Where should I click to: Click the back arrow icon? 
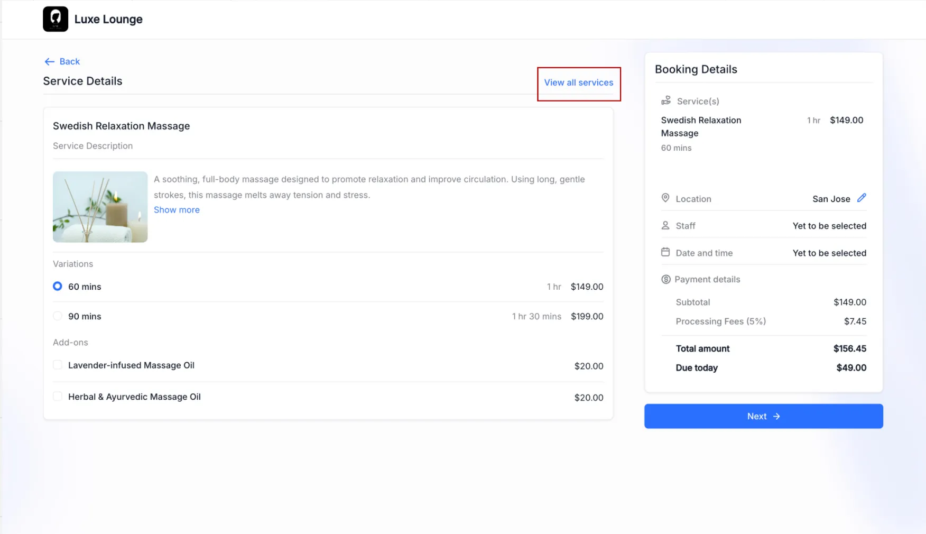click(49, 61)
